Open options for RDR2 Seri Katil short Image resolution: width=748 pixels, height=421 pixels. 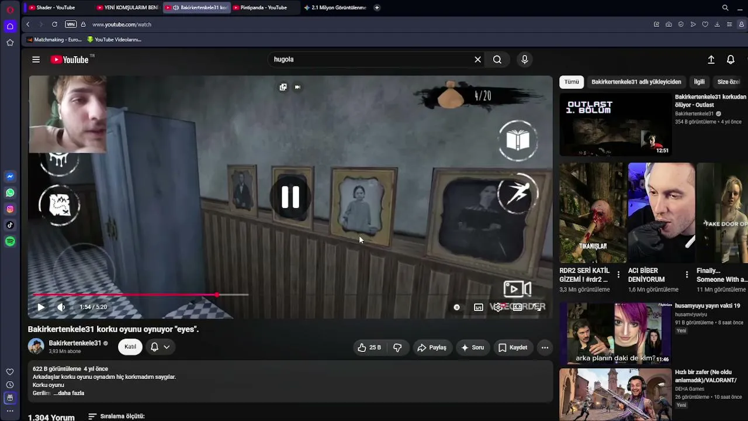618,275
